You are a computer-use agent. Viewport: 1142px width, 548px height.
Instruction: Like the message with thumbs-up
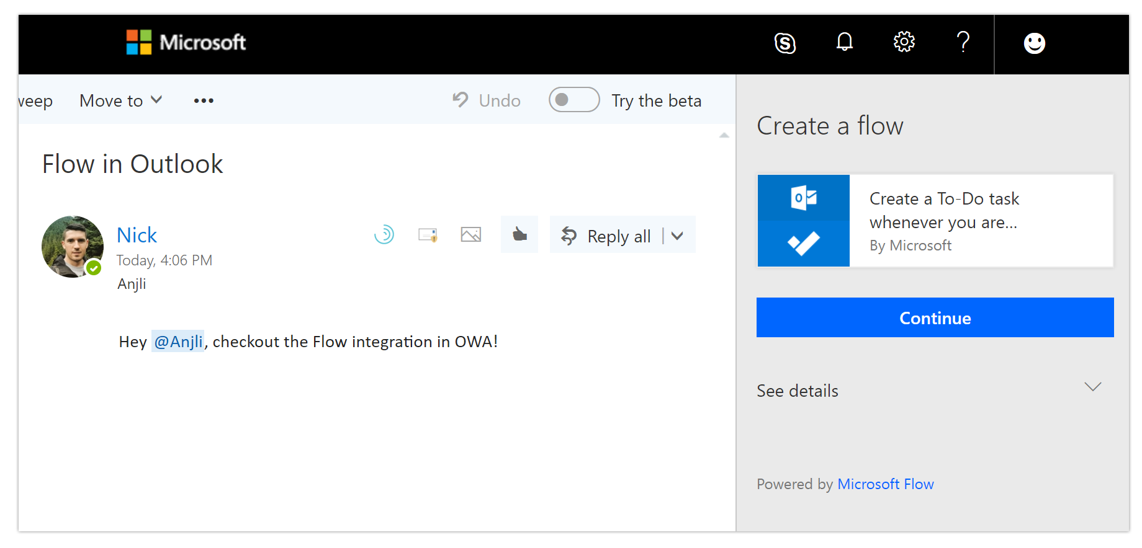point(519,234)
